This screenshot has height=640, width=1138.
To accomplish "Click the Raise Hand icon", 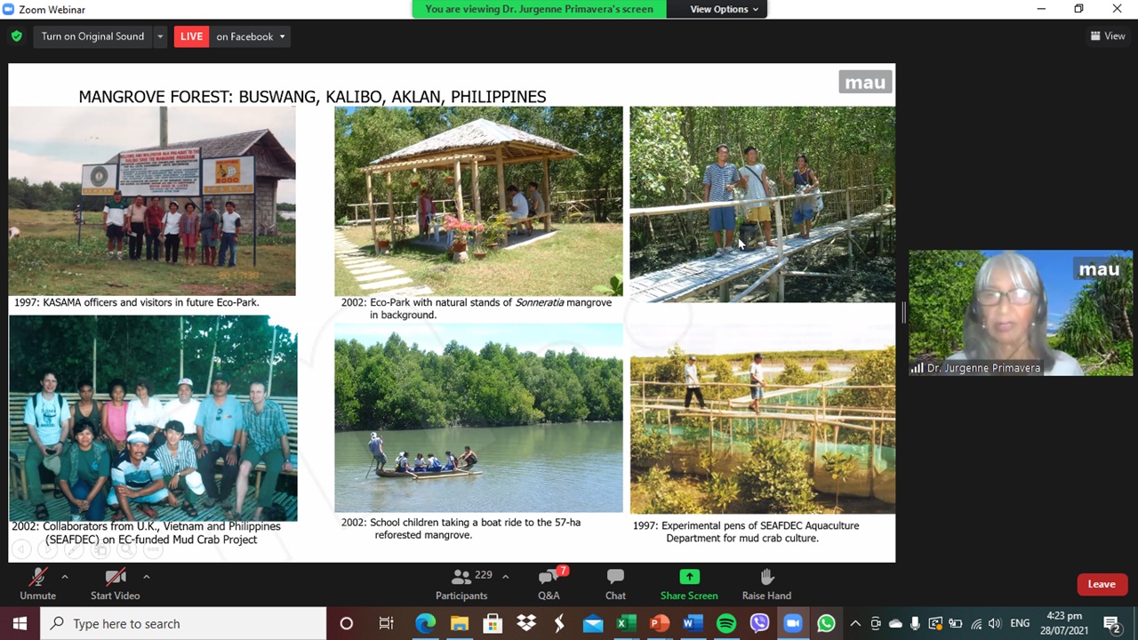I will [x=766, y=583].
